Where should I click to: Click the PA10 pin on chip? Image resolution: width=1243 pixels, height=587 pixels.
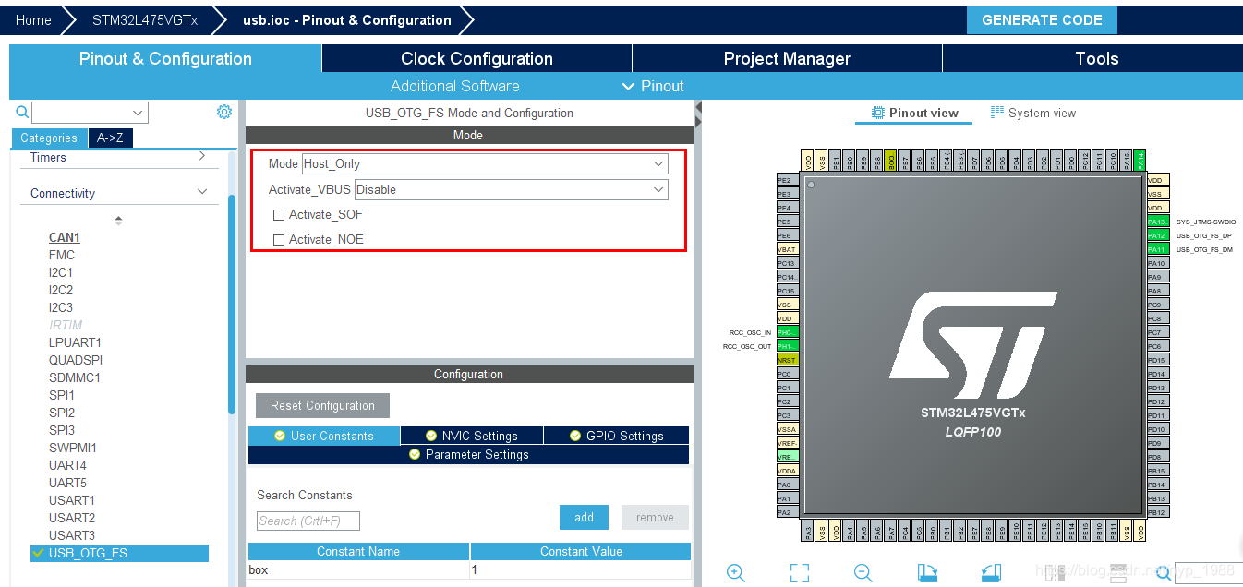[1158, 263]
